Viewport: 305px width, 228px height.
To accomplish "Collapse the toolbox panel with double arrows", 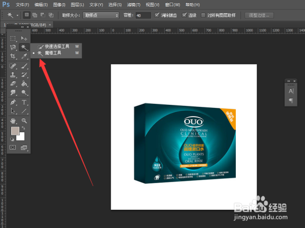I will coord(22,27).
